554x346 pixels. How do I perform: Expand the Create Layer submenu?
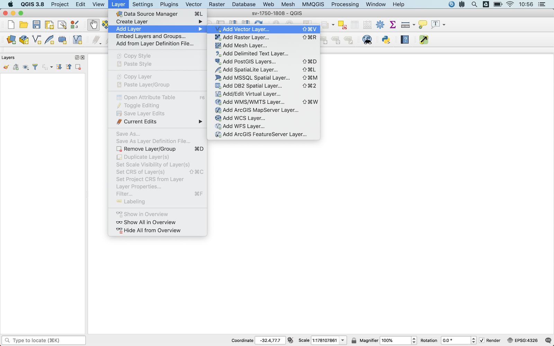tap(158, 21)
